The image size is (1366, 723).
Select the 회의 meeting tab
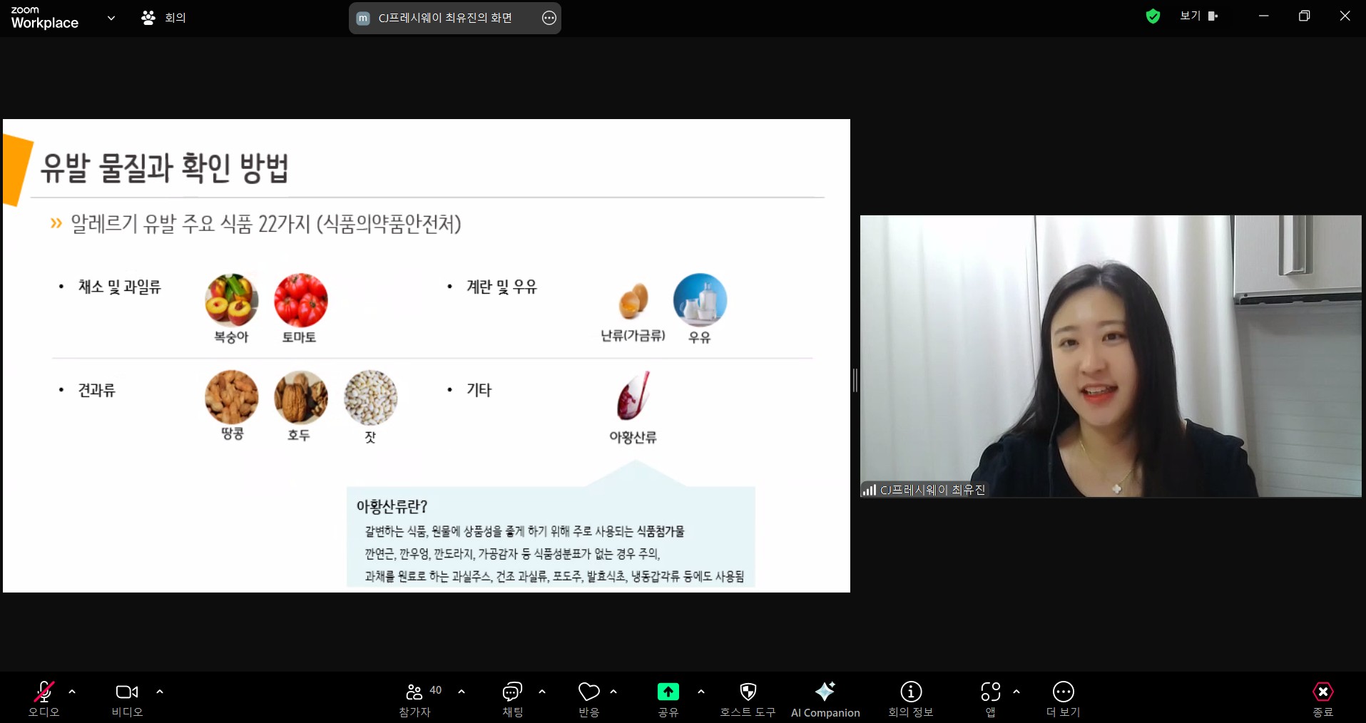[164, 18]
